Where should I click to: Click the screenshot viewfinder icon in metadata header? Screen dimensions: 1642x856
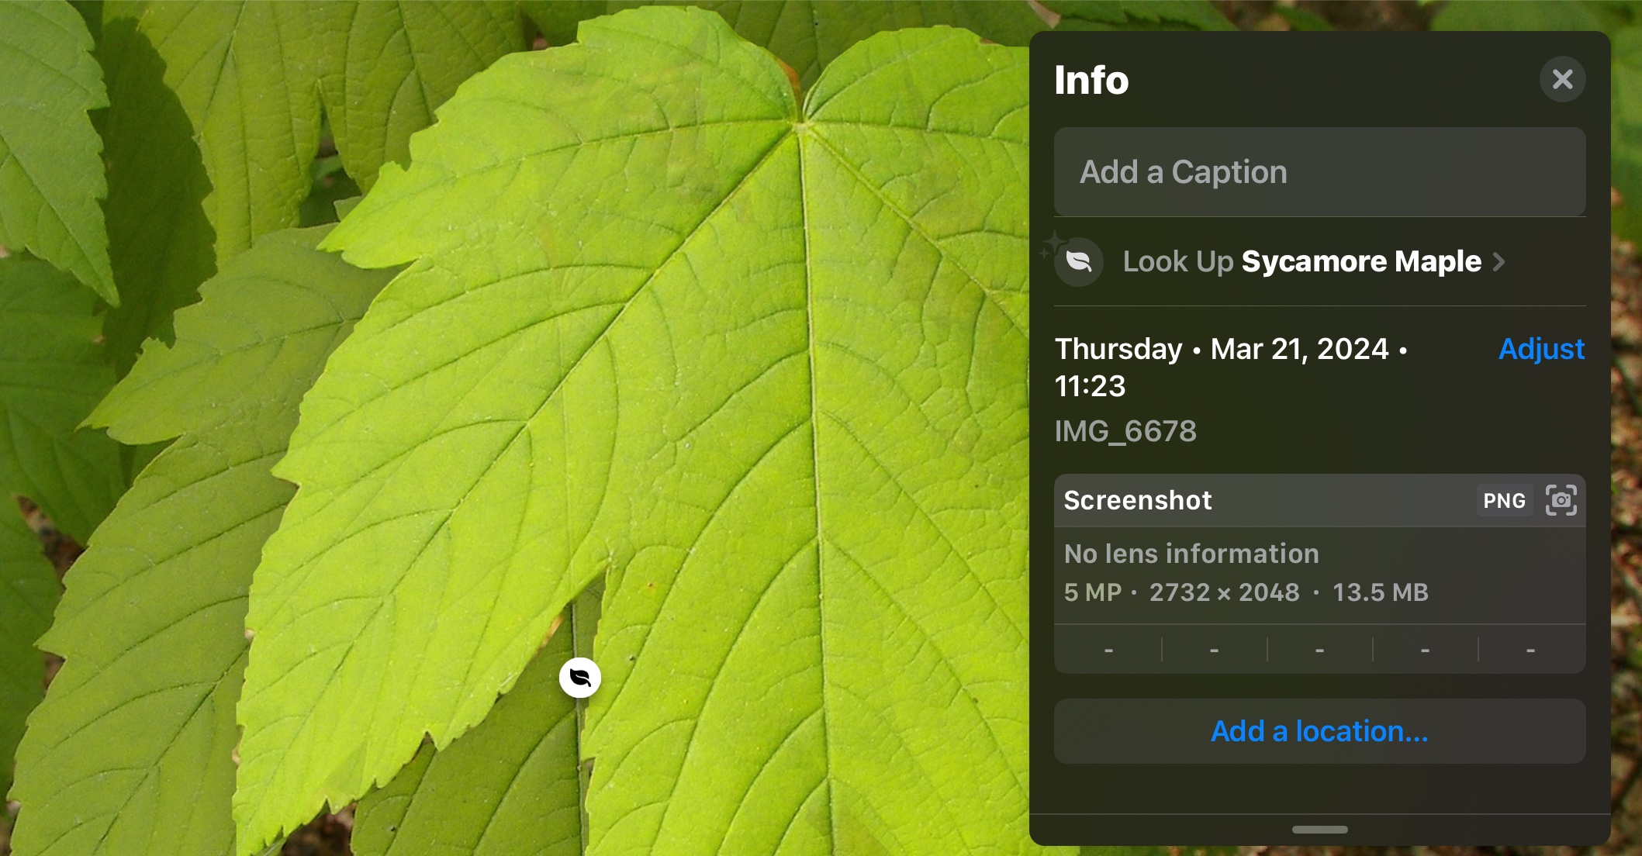(1561, 500)
